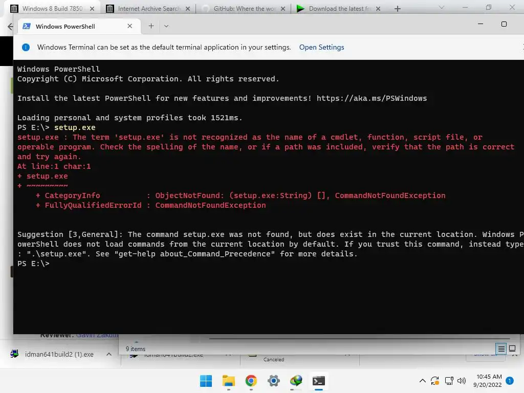
Task: Click the Windows 8 Build tab favicon
Action: point(14,9)
